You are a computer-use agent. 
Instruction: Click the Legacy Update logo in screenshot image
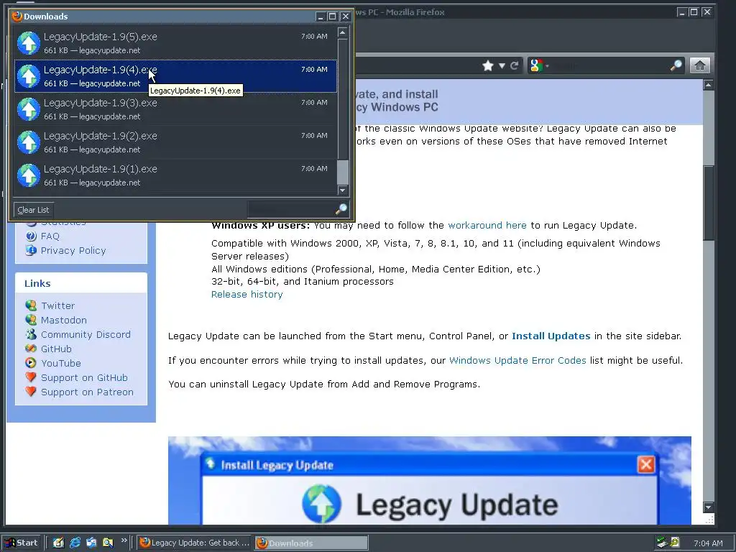pos(321,504)
